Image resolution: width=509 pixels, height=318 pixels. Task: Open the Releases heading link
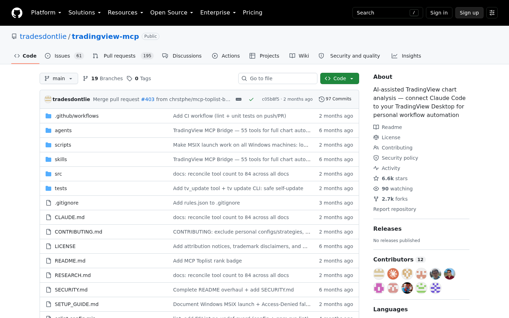pyautogui.click(x=387, y=229)
